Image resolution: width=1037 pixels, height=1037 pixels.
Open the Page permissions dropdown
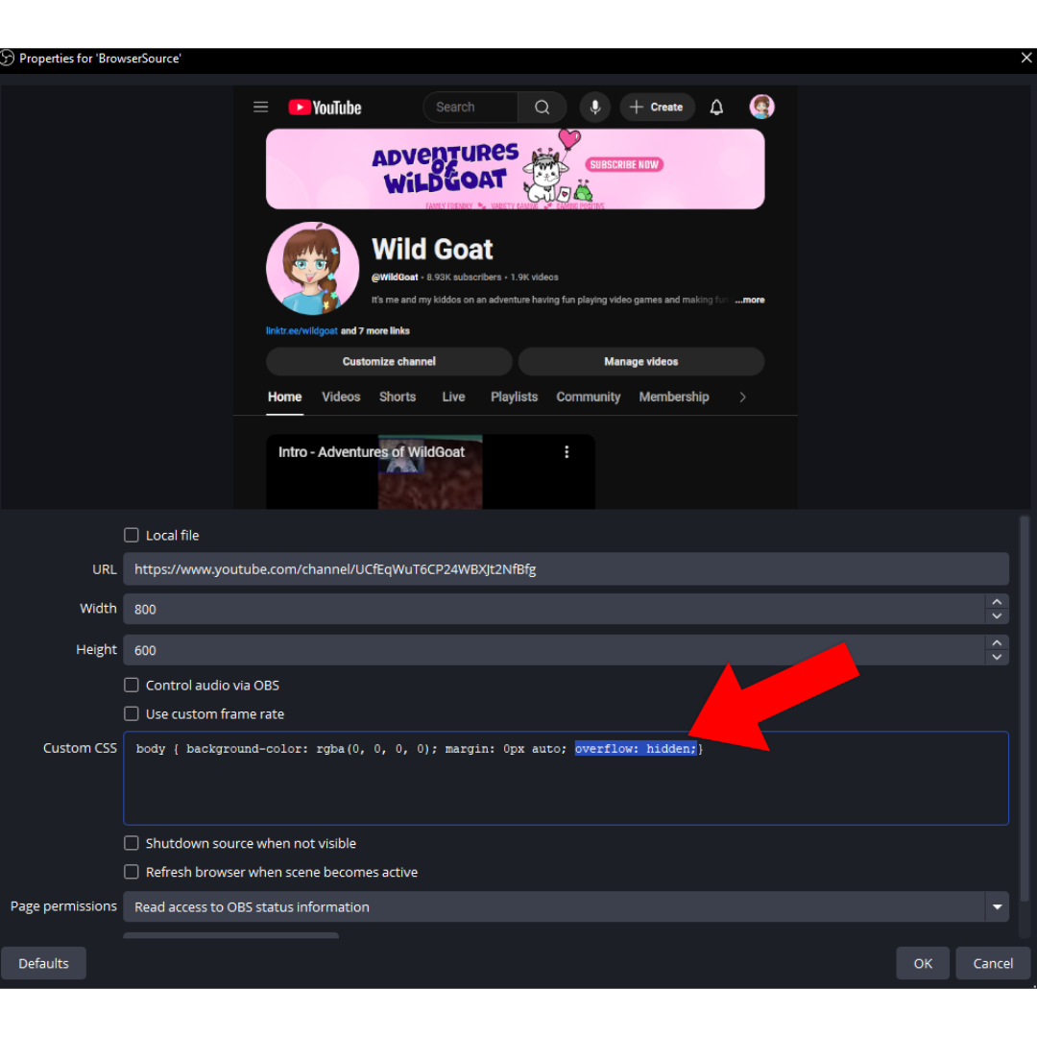click(x=997, y=906)
